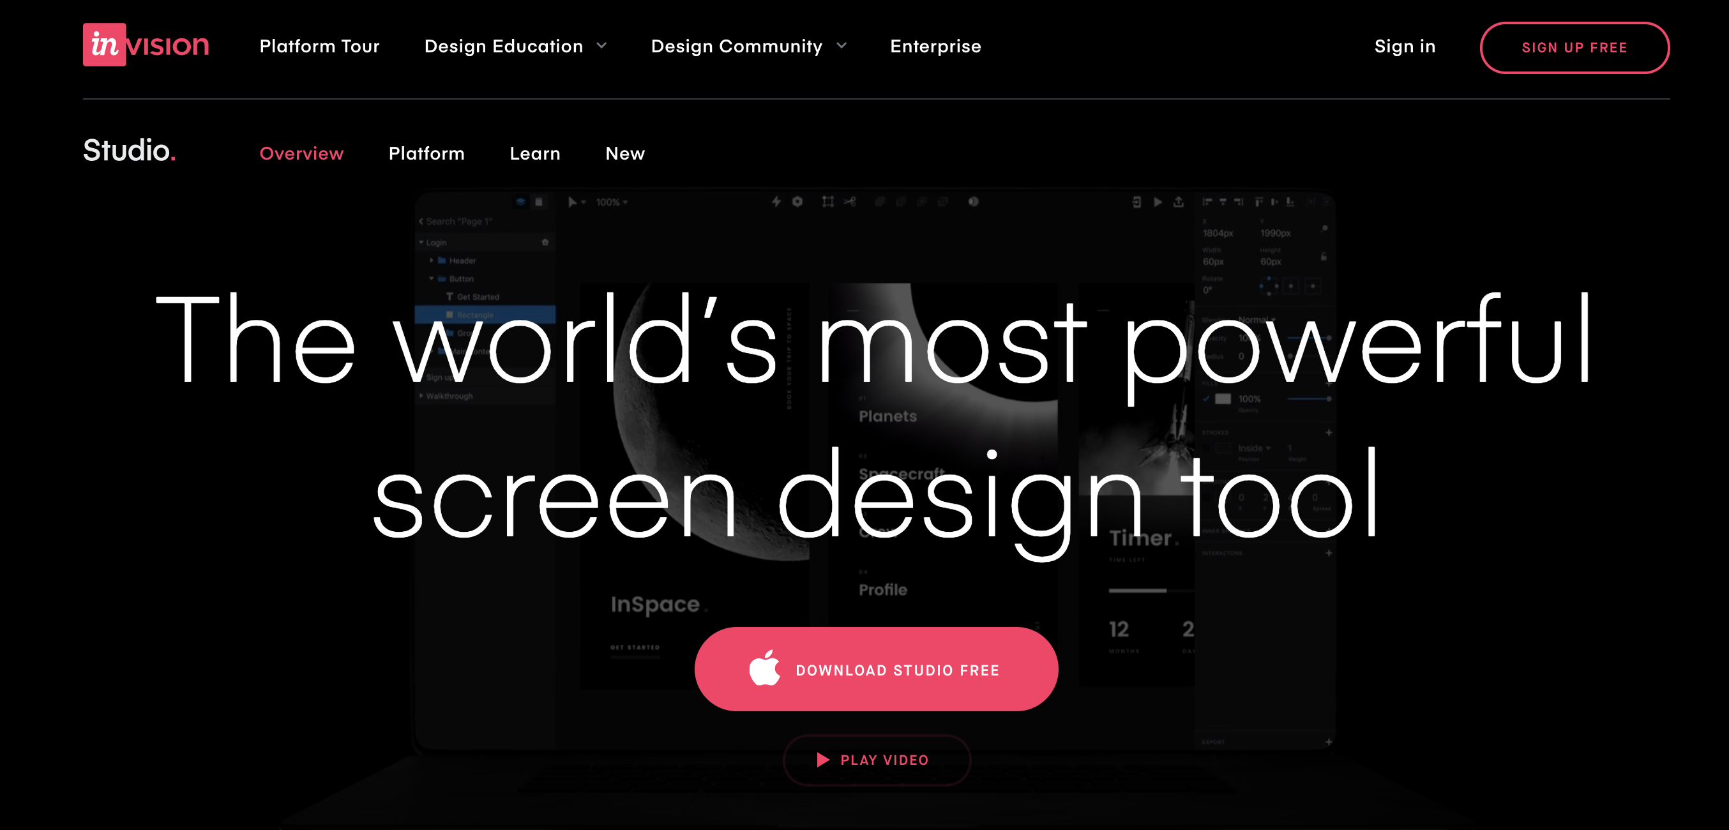Image resolution: width=1729 pixels, height=830 pixels.
Task: Click the InVision logo
Action: pos(146,45)
